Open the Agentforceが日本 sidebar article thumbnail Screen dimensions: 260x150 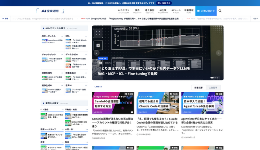click(x=45, y=41)
